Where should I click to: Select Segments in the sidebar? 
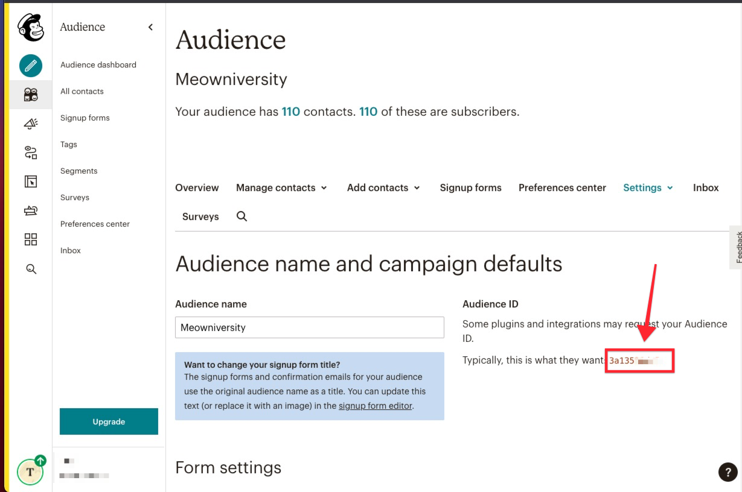79,171
